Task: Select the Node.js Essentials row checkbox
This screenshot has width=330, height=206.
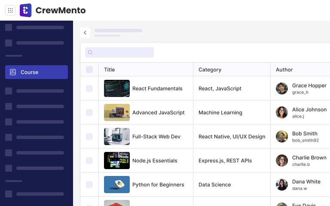Action: point(89,161)
